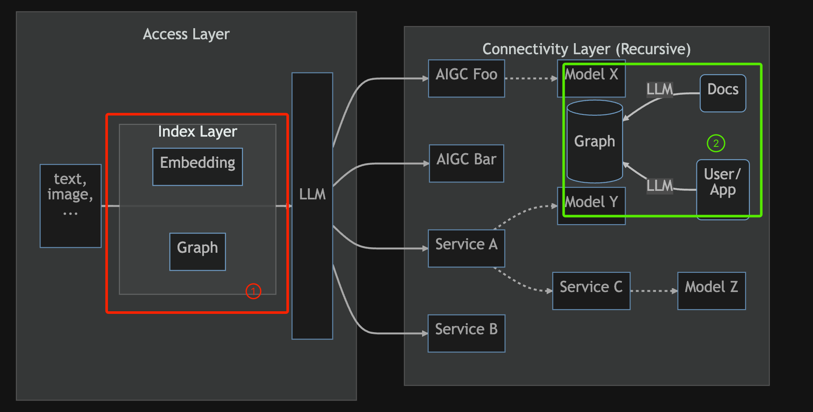Click the 'Index Layer' title
The image size is (813, 412).
pyautogui.click(x=198, y=131)
